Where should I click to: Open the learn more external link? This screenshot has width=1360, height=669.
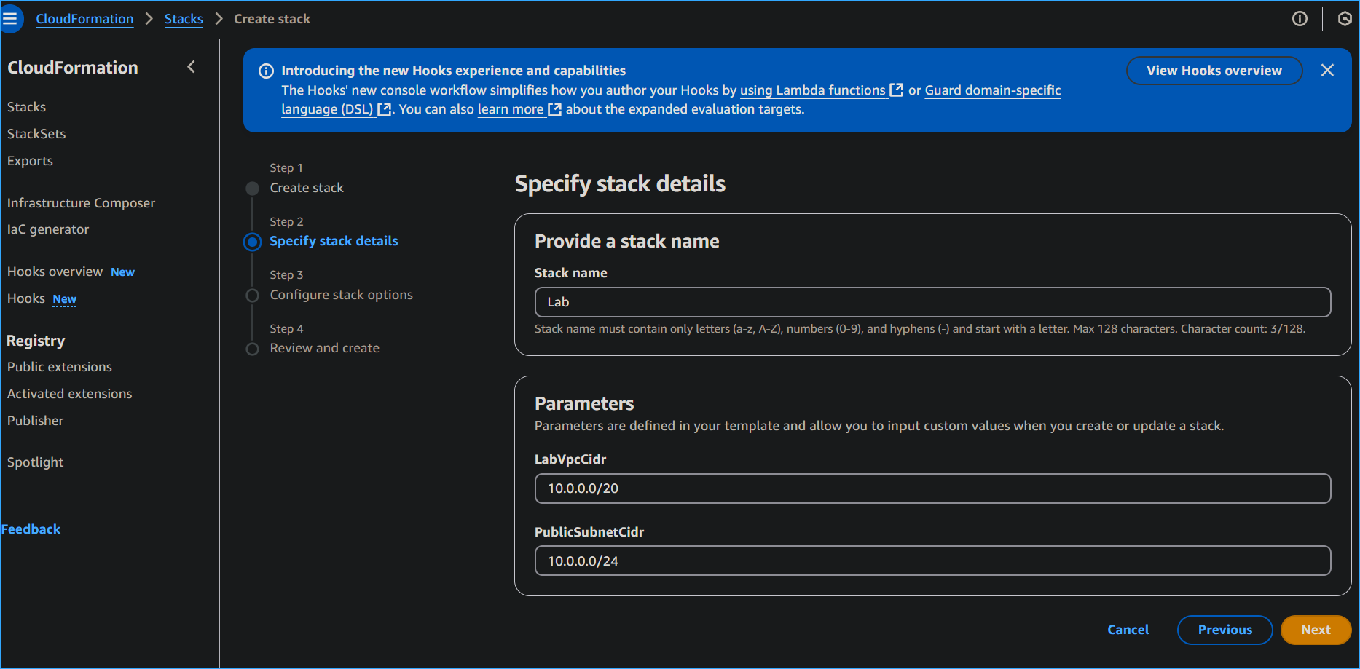(510, 109)
